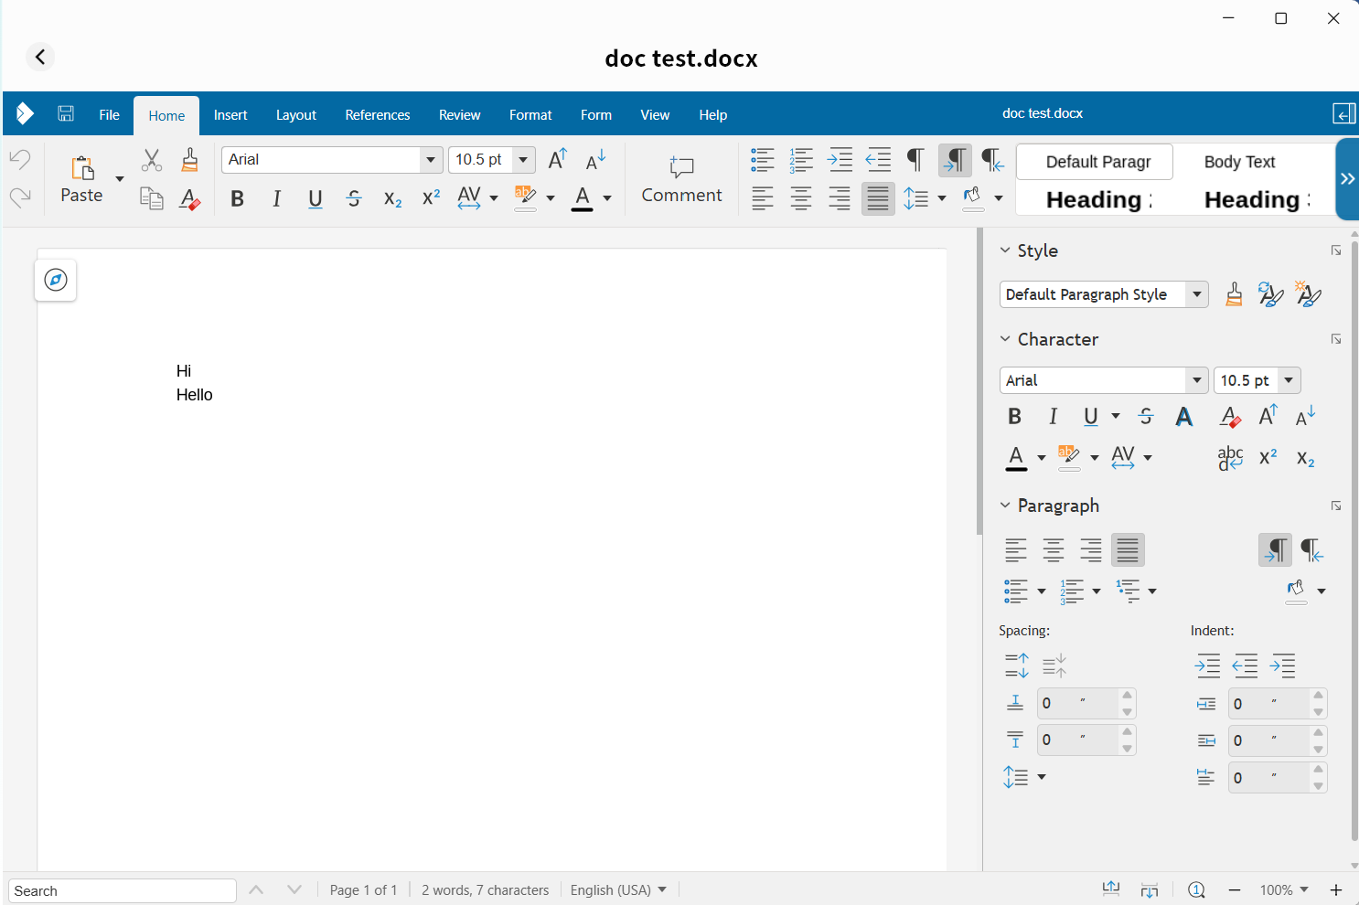Expand the Default Paragraph Style dropdown

(1196, 294)
